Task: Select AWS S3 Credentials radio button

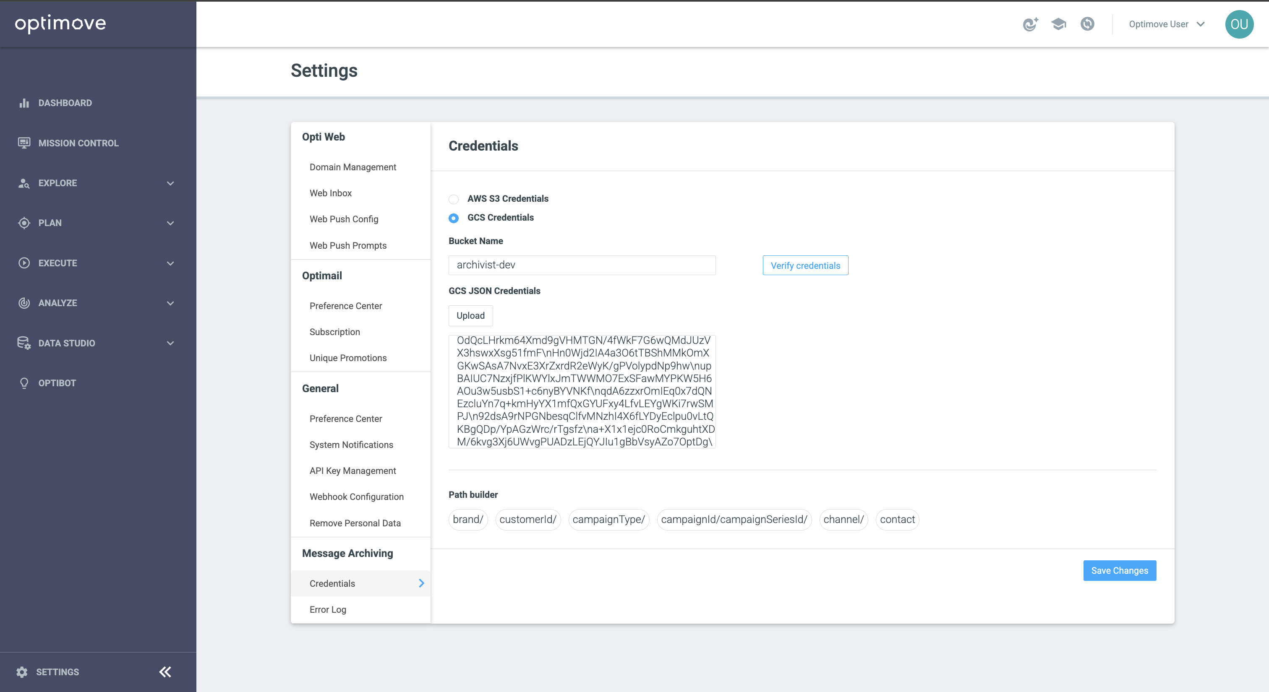Action: pos(453,199)
